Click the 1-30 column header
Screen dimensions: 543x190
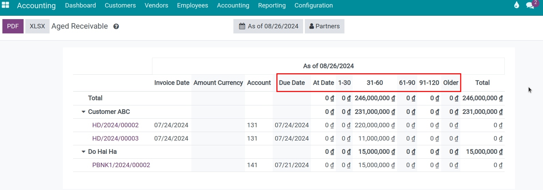pyautogui.click(x=344, y=83)
